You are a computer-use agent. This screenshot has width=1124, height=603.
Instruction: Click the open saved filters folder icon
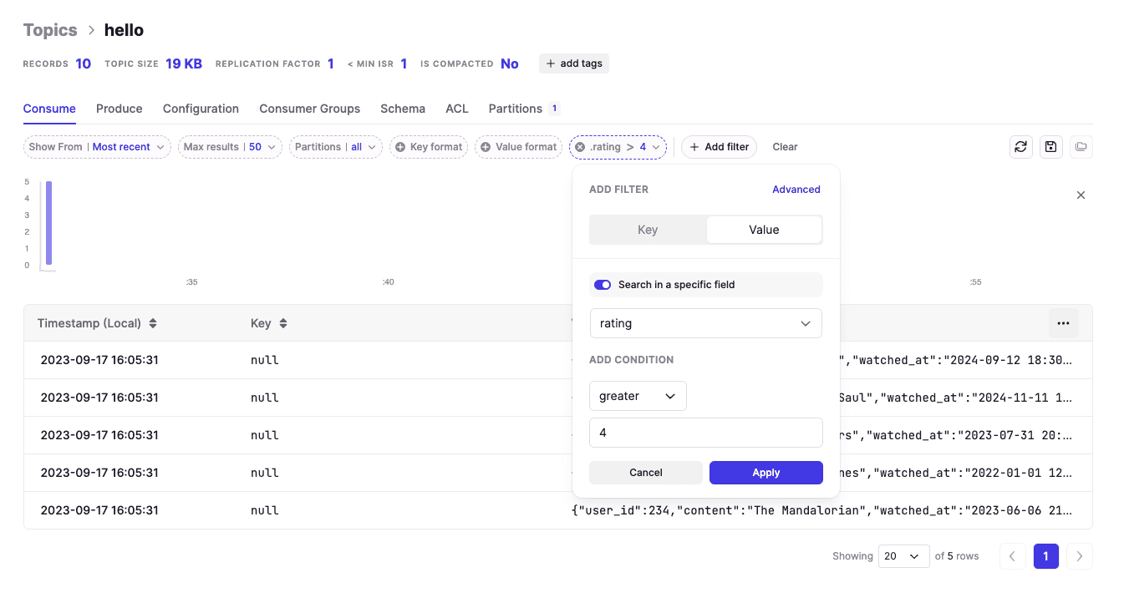pos(1081,147)
